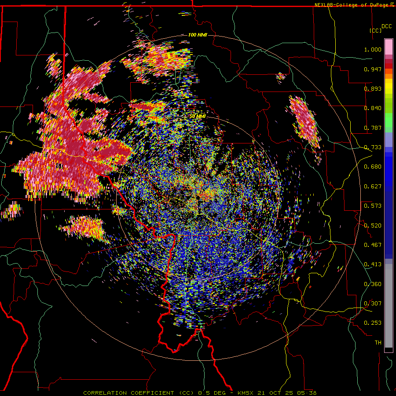Click the 1.000 value on the legend
This screenshot has width=396, height=396.
[x=373, y=49]
